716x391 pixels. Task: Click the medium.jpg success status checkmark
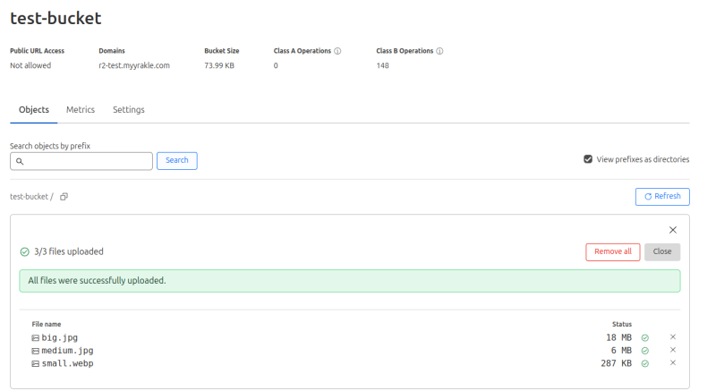click(644, 351)
